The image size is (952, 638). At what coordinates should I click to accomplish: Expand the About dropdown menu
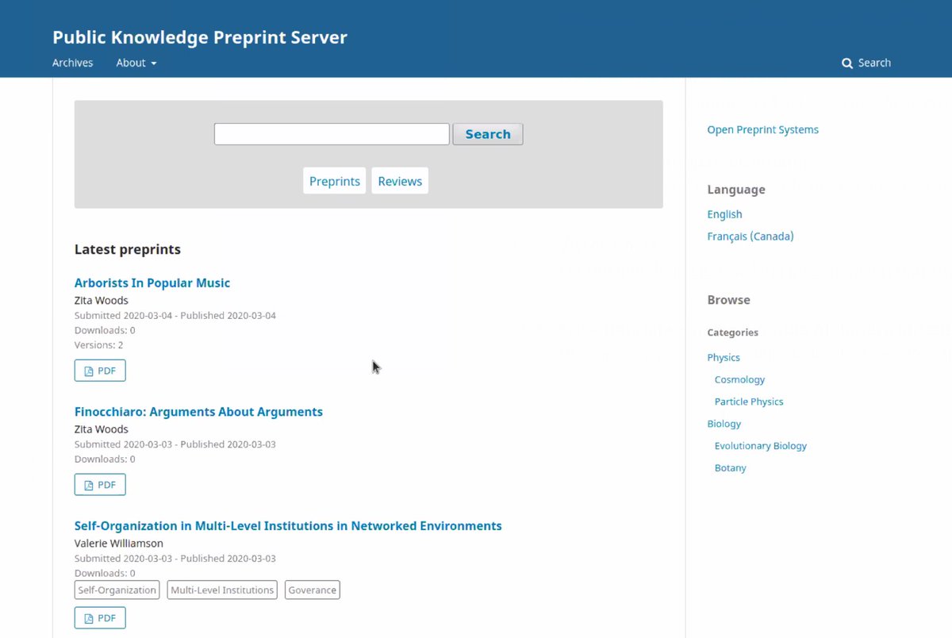point(136,63)
